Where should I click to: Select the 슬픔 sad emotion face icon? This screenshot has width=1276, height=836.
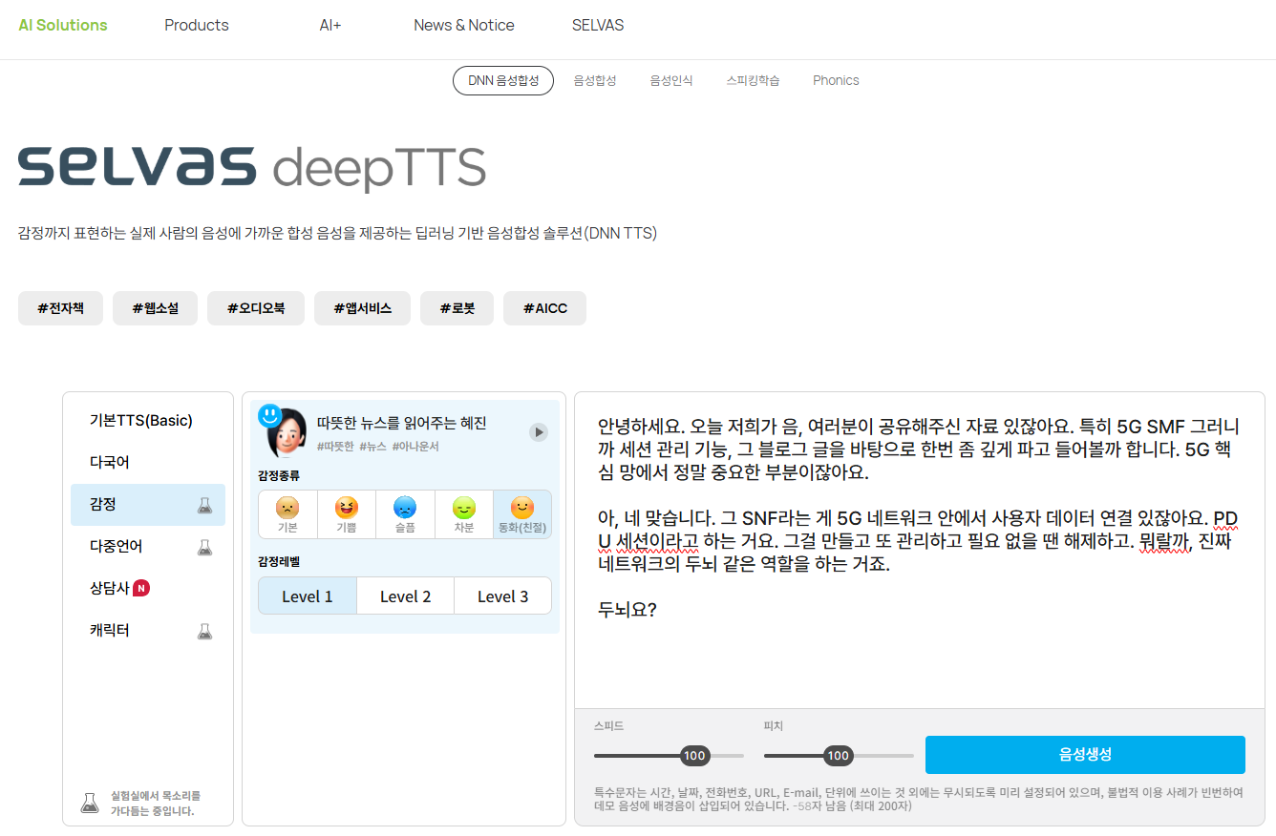(405, 508)
